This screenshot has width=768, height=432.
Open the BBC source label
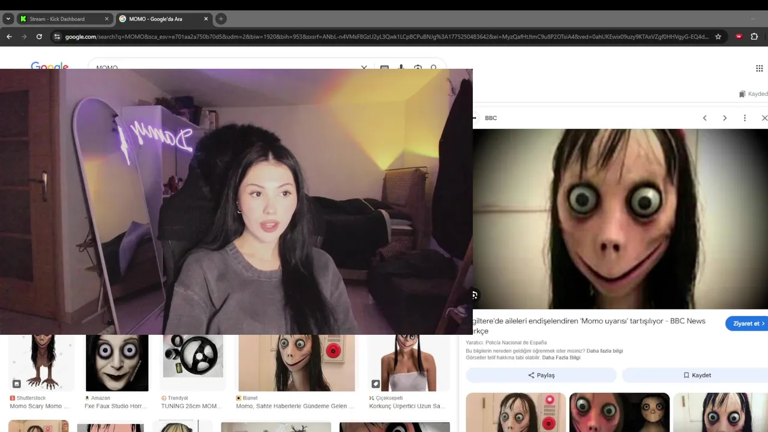491,118
